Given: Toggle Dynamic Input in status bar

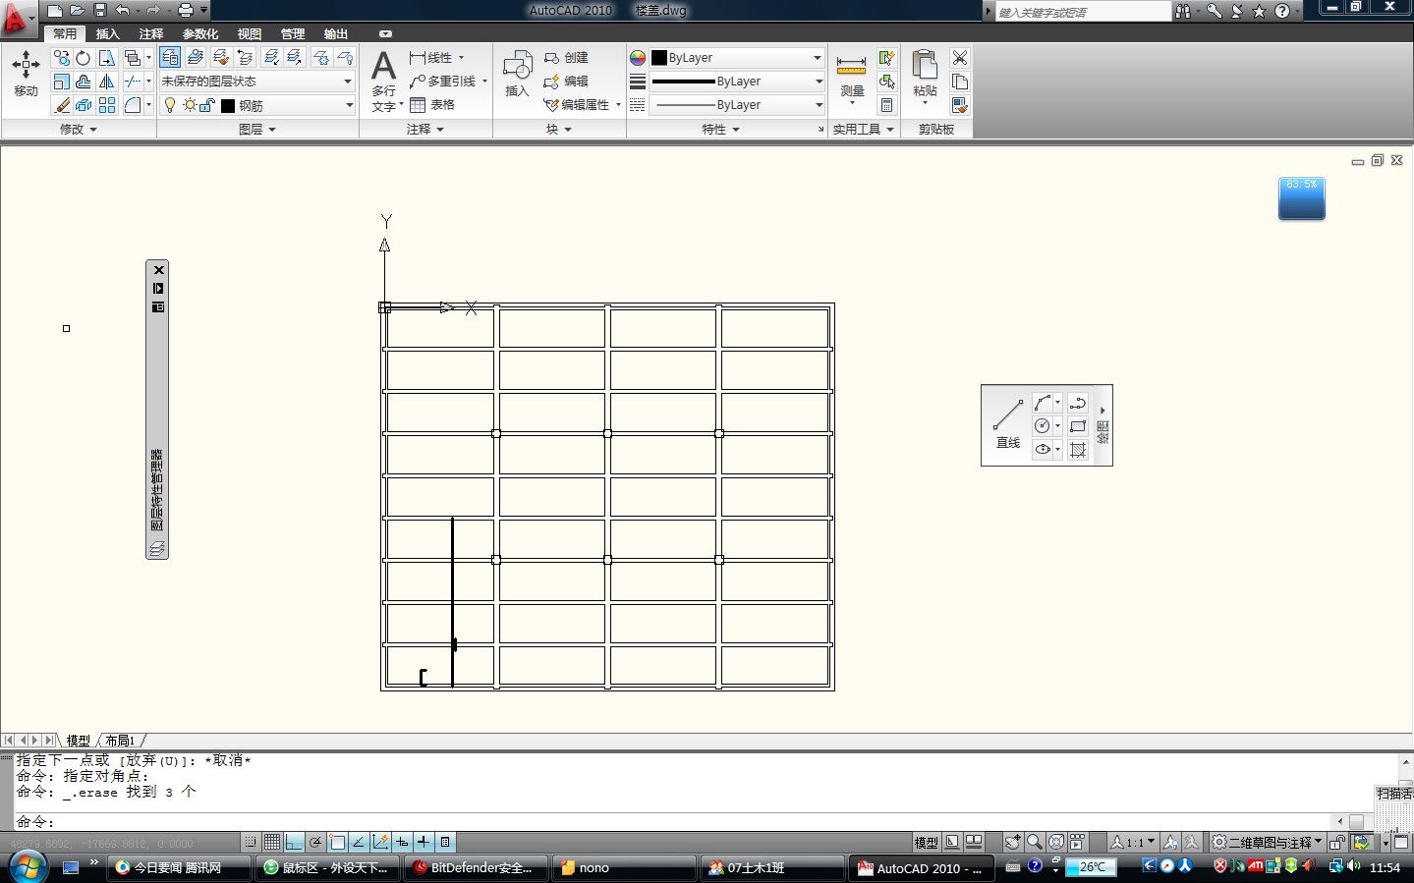Looking at the screenshot, I should (x=402, y=842).
